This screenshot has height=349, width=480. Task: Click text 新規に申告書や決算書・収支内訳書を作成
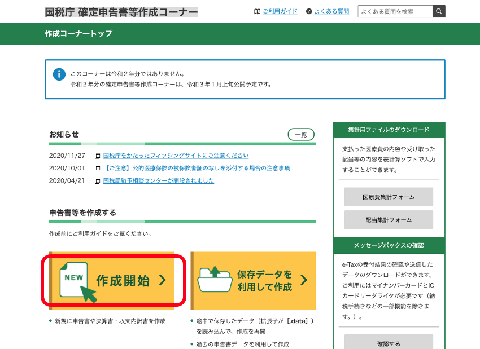pos(110,321)
